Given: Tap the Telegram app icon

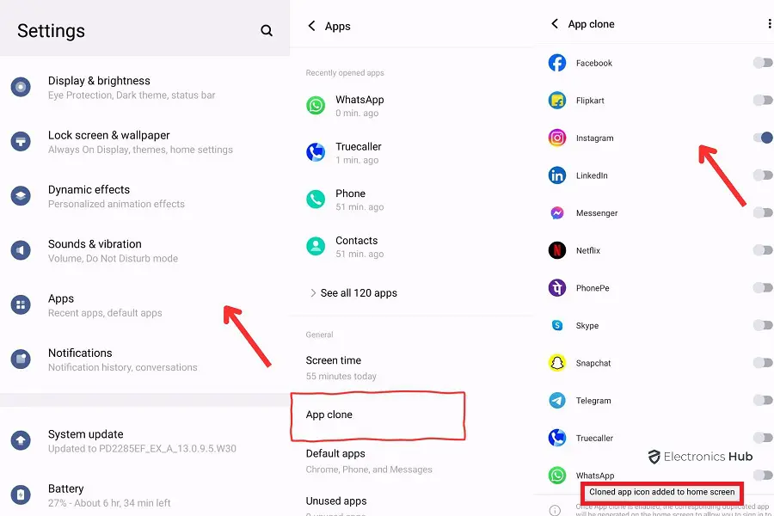Looking at the screenshot, I should (557, 401).
